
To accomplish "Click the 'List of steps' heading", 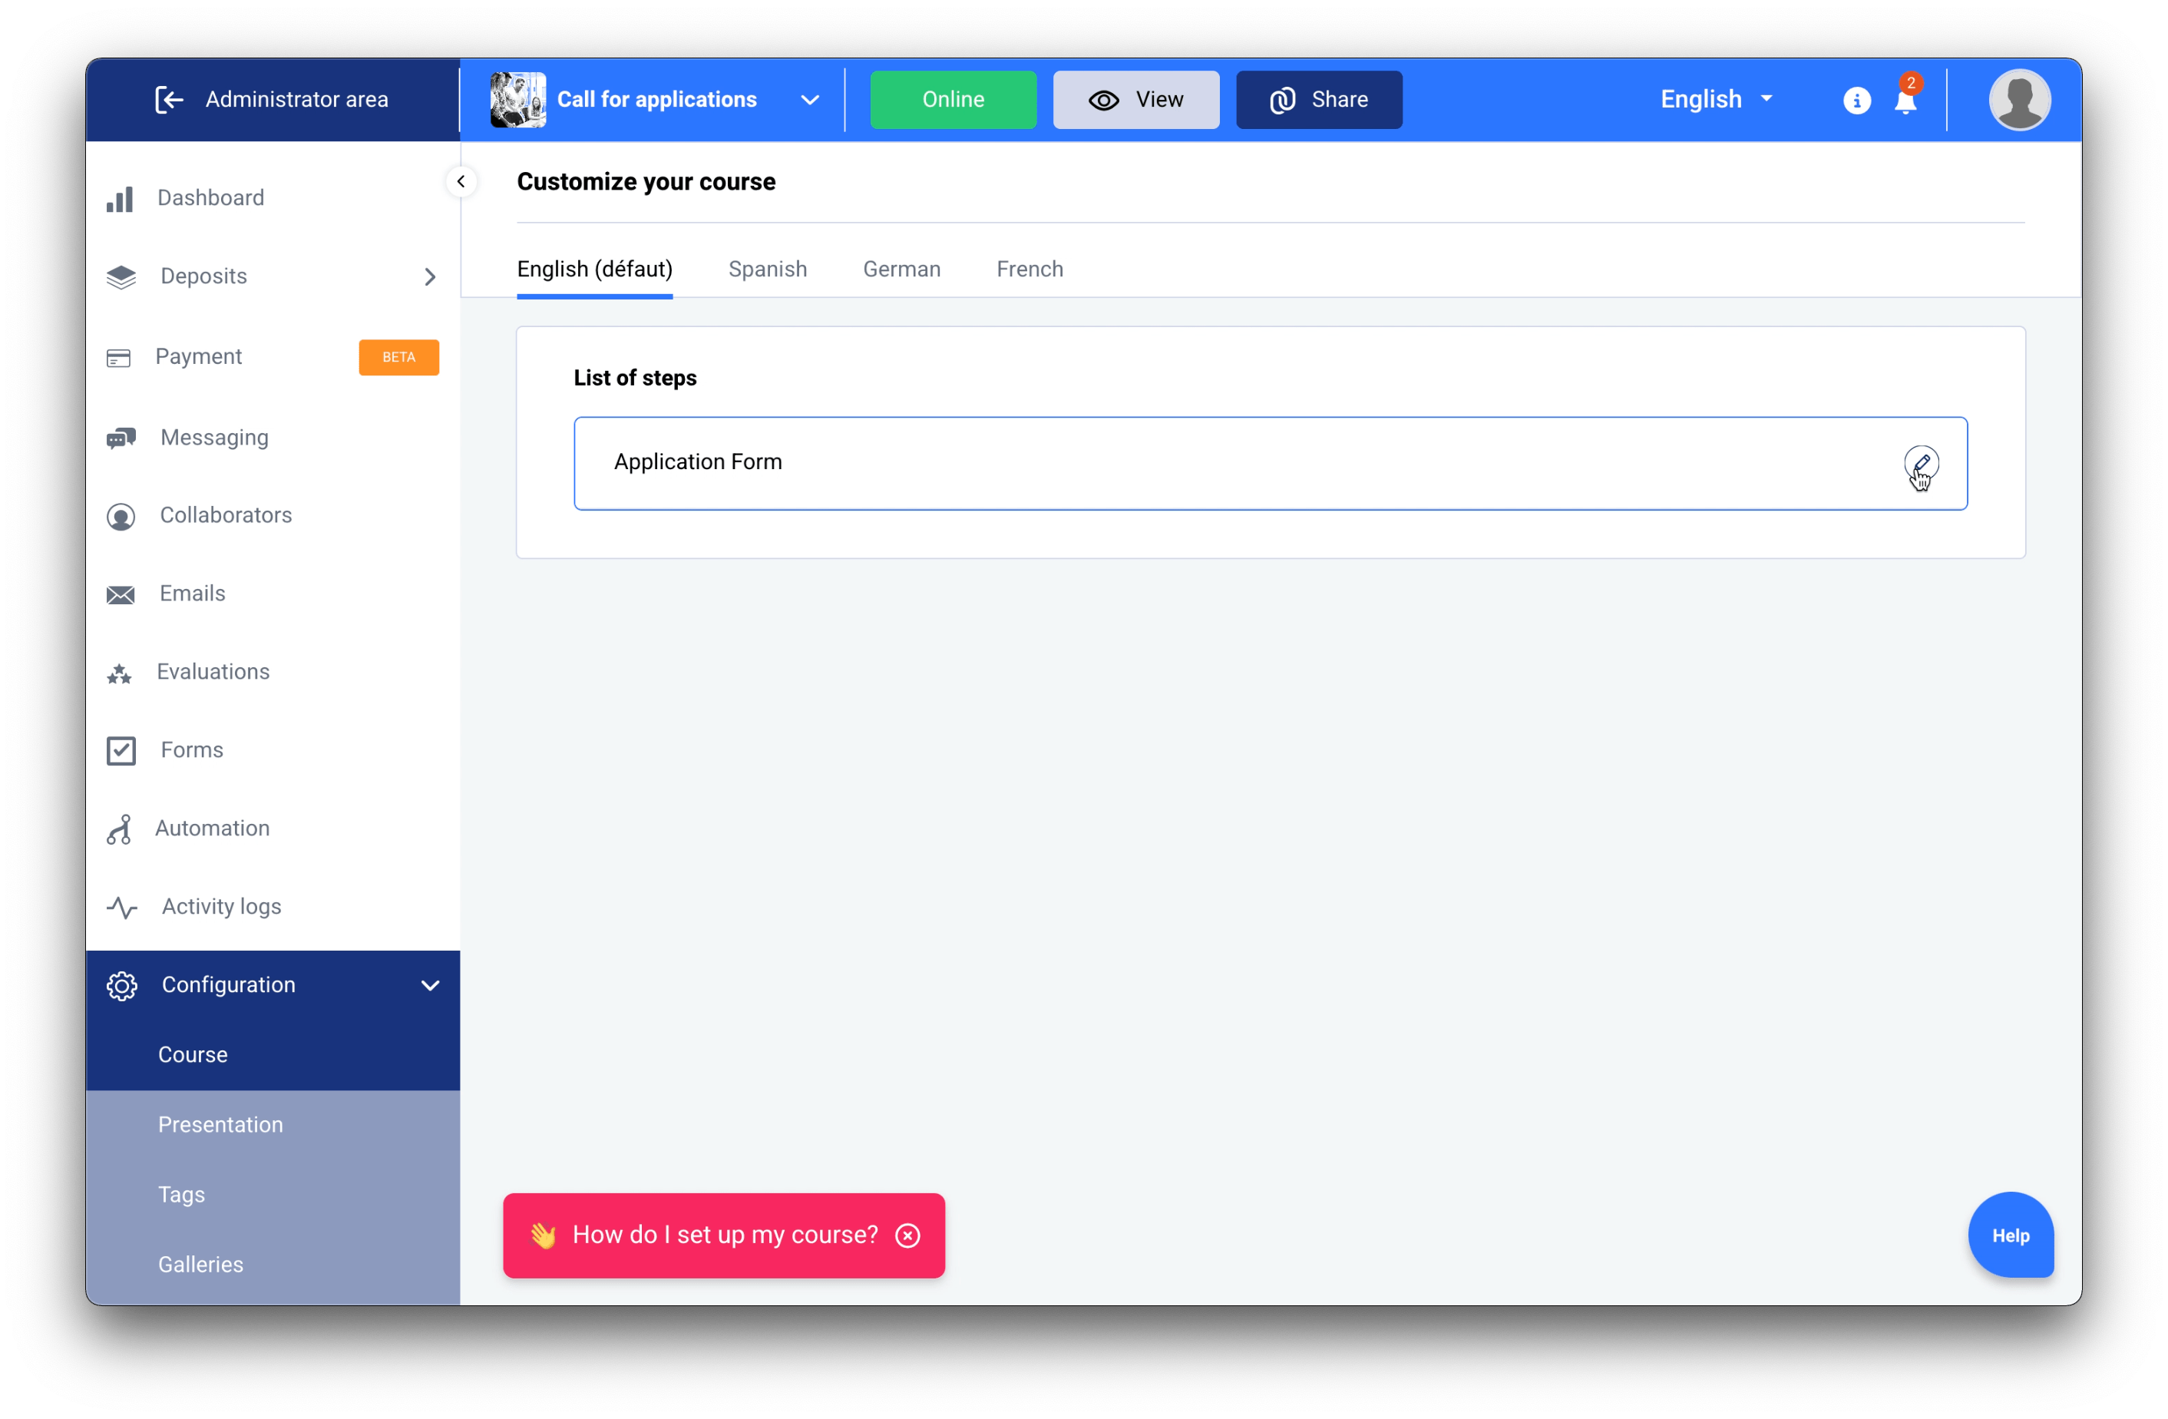I will tap(635, 377).
